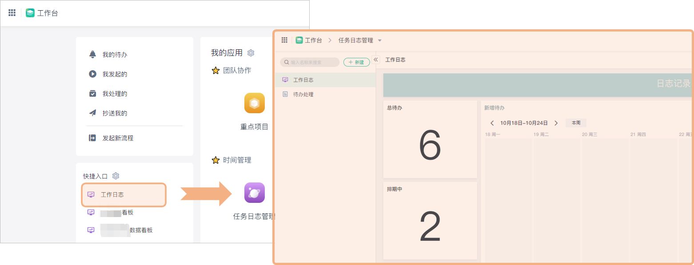Click the green 工作台 logo in the left window
This screenshot has height=265, width=694.
pos(30,13)
